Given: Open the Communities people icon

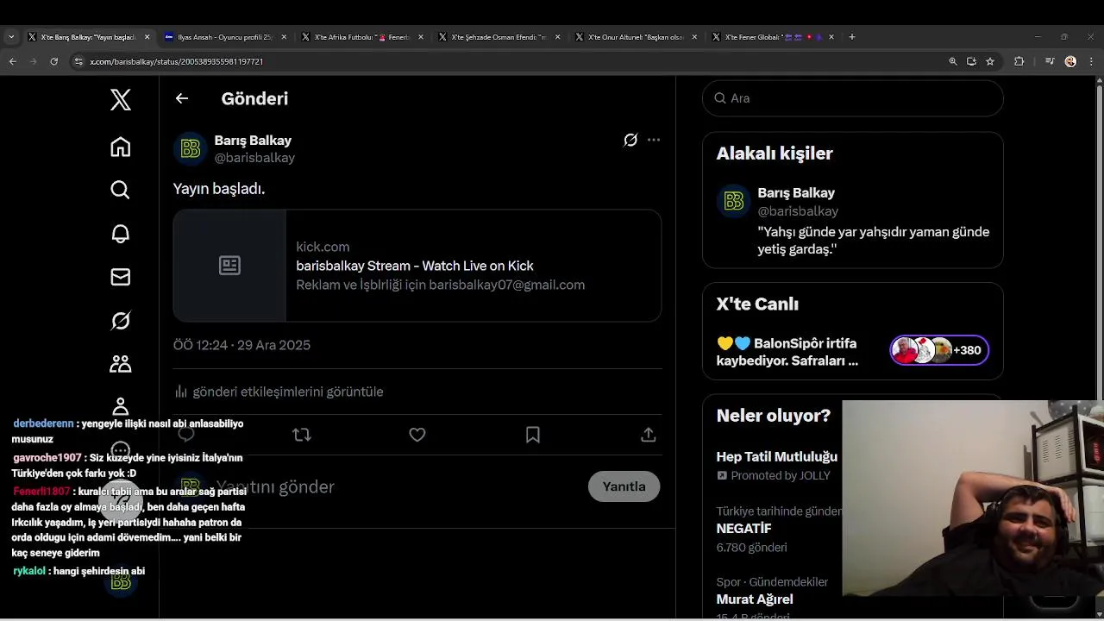Looking at the screenshot, I should (121, 364).
